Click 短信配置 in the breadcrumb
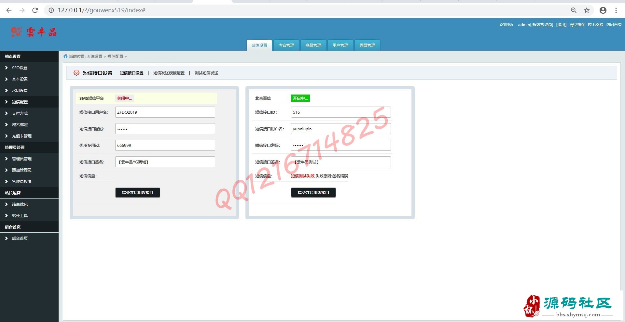This screenshot has width=625, height=322. (115, 57)
